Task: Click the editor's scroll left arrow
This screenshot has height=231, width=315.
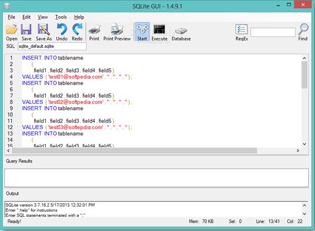Action: (x=8, y=151)
